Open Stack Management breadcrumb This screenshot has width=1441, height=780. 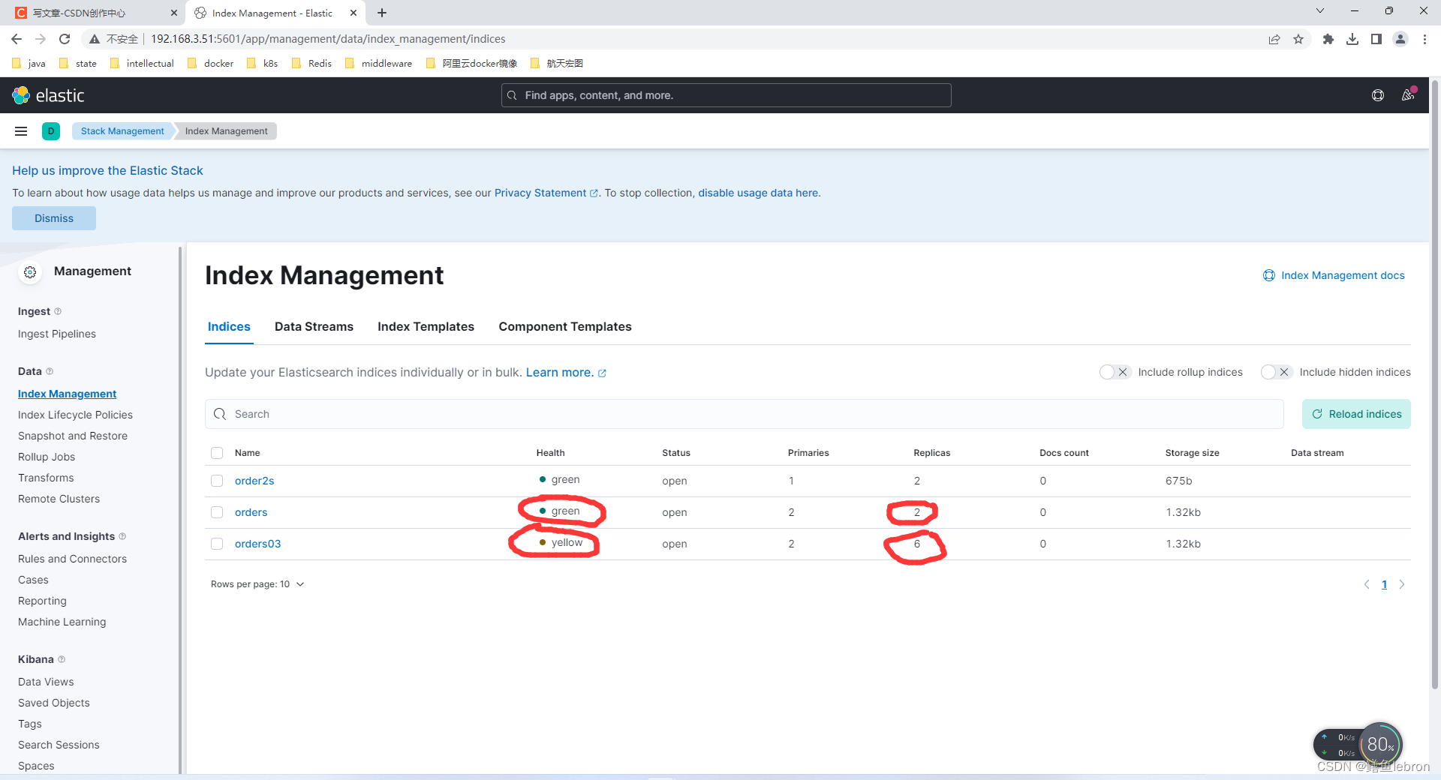tap(122, 131)
